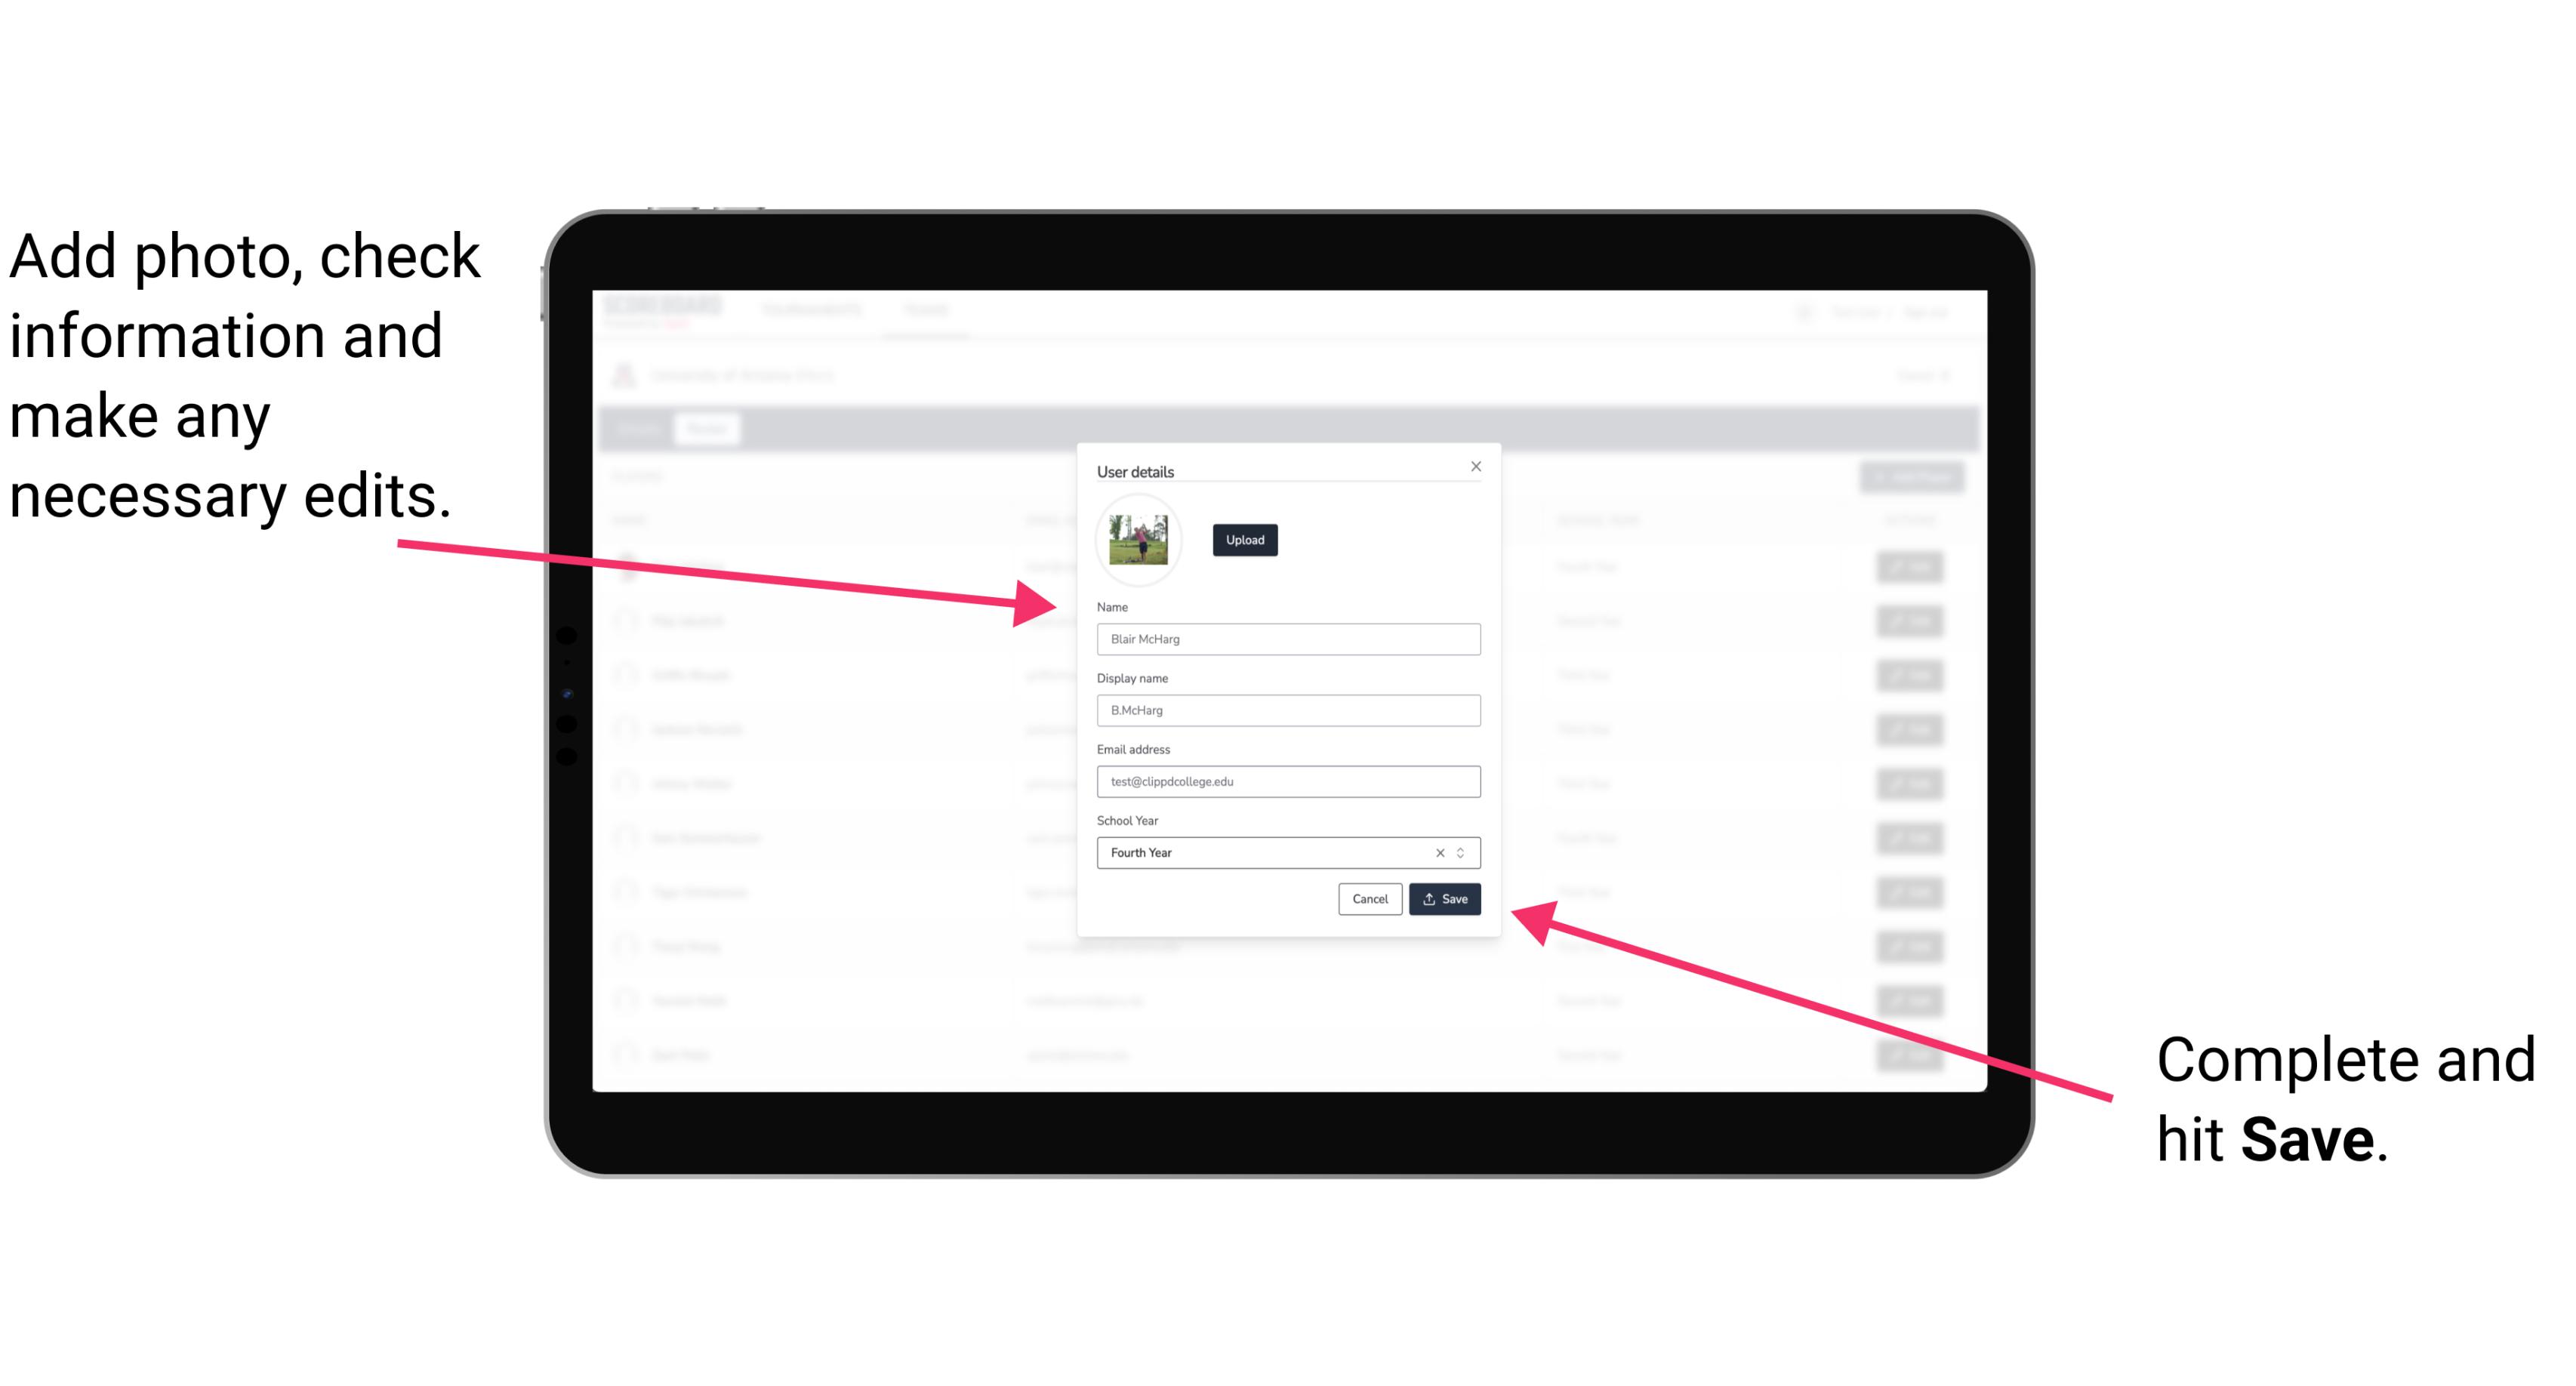
Task: Click the close X on User details dialog
Action: click(1477, 466)
